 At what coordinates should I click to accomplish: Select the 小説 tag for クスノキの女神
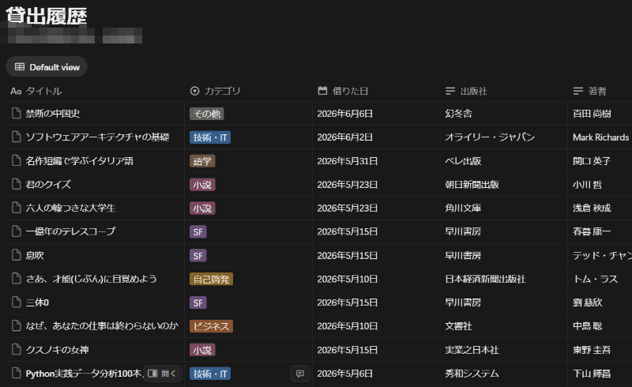tap(202, 350)
